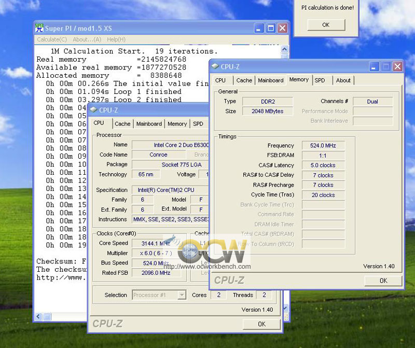Screen dimensions: 415x348
Task: Minimize the front CPU-Z Memory window
Action: 374,66
